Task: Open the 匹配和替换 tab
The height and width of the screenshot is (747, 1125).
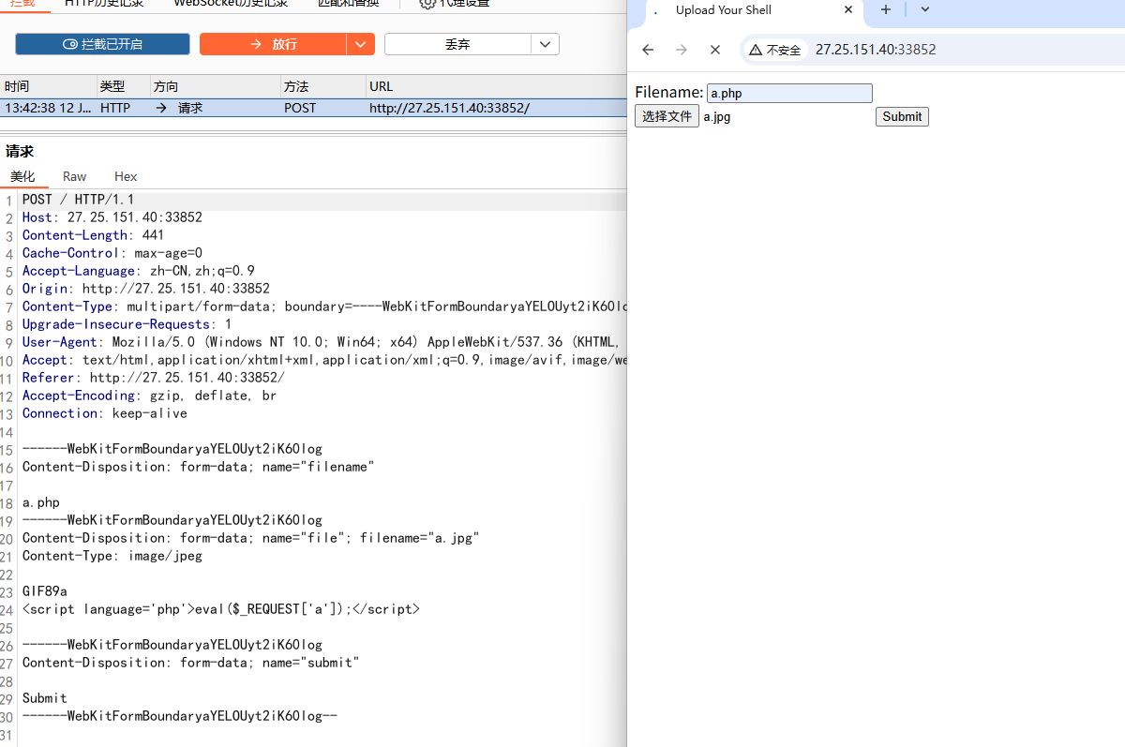Action: point(348,4)
